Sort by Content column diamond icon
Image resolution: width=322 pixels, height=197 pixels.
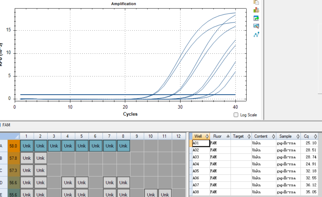point(273,136)
